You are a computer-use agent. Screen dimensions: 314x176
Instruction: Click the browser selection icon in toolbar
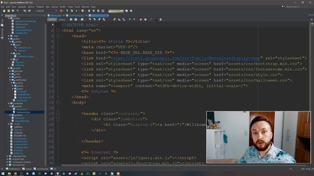pos(61,11)
